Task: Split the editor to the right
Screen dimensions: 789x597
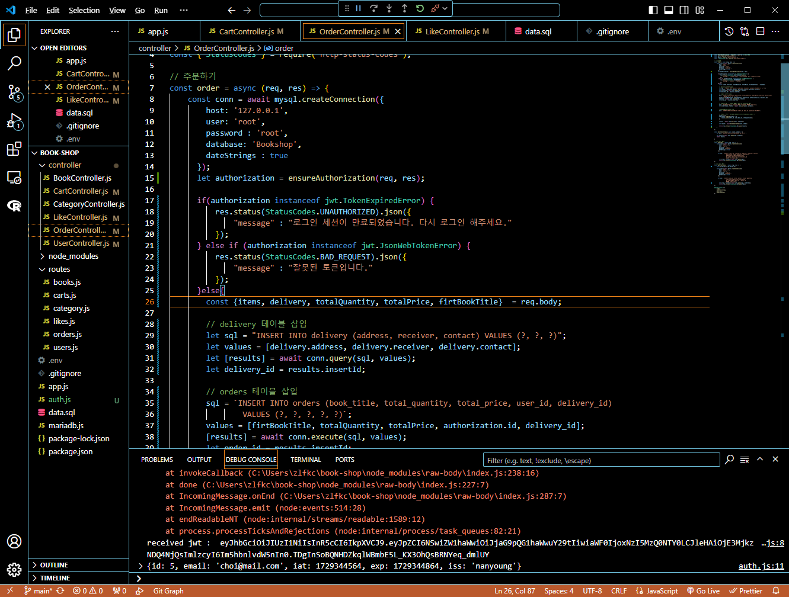Action: tap(761, 31)
